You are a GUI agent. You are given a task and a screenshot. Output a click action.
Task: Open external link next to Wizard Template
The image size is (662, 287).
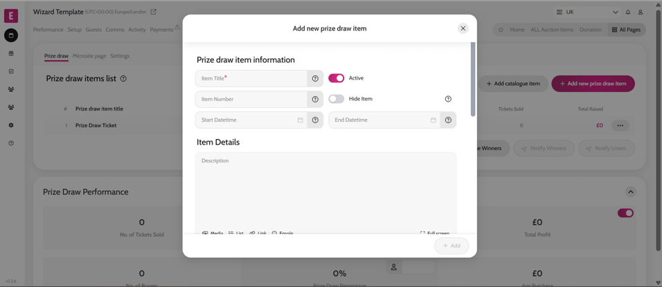pyautogui.click(x=154, y=12)
